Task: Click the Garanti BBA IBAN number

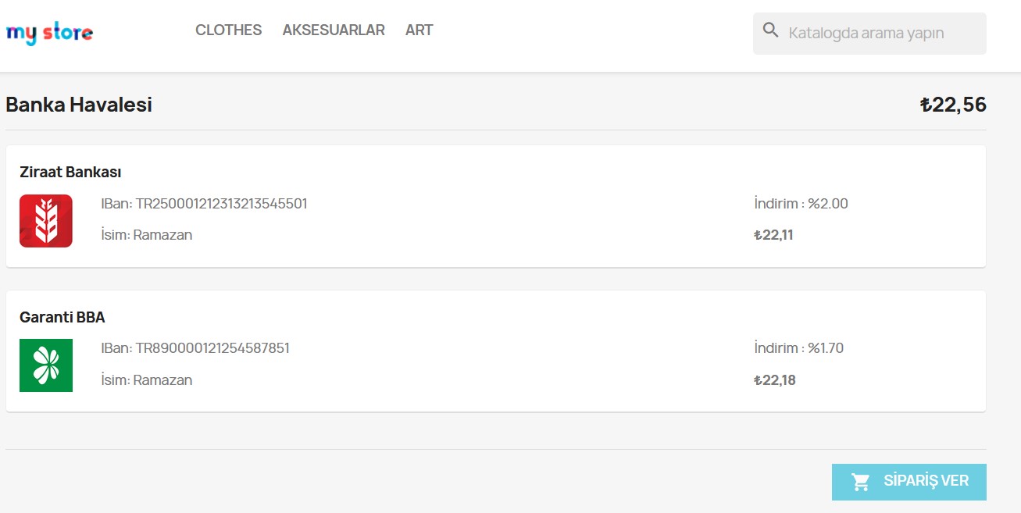Action: [212, 348]
